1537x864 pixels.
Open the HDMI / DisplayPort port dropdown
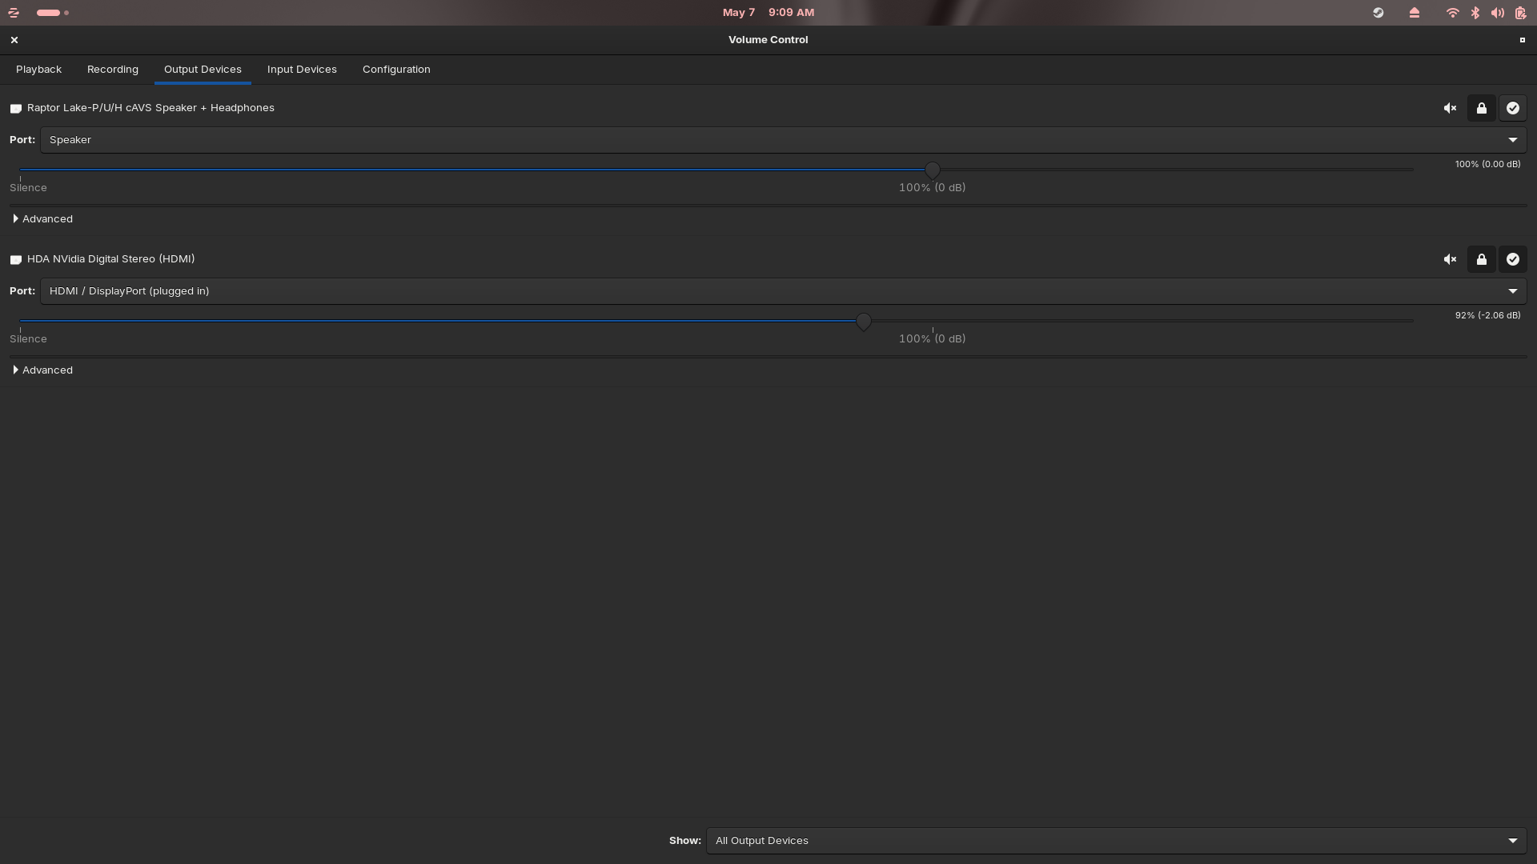783,291
